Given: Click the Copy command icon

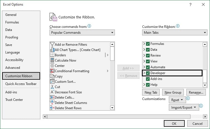Looking at the screenshot, I should [x=52, y=76].
